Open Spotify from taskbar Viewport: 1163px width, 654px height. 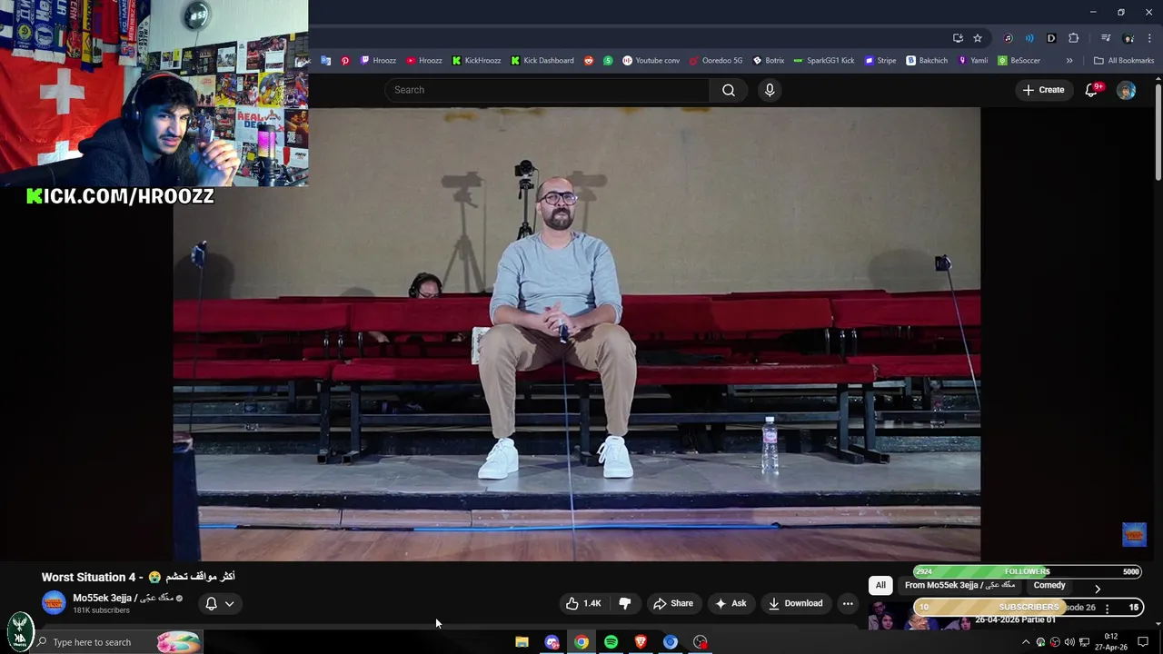[611, 642]
